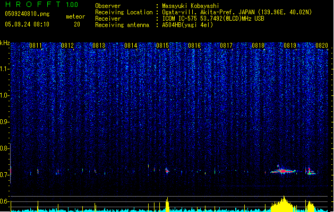Click the 0813 time marker
334x212 pixels.
[99, 46]
